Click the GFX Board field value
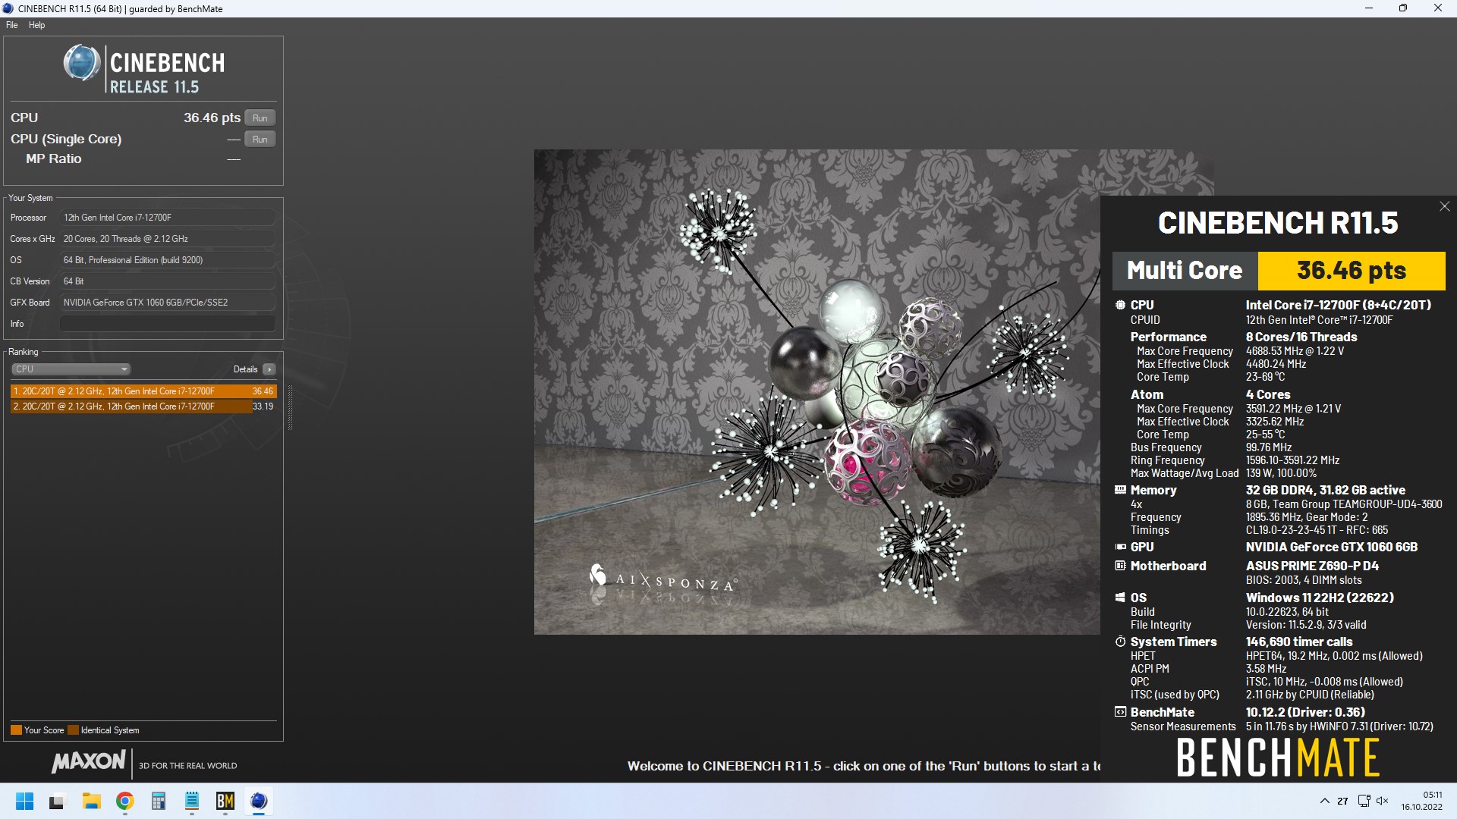 pyautogui.click(x=167, y=303)
